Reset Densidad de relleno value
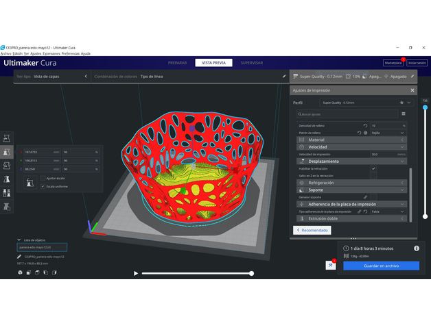 (x=365, y=126)
